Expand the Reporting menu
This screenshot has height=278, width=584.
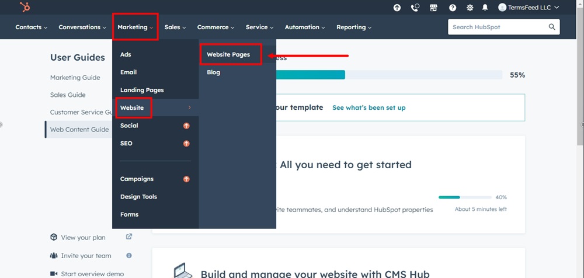point(354,27)
